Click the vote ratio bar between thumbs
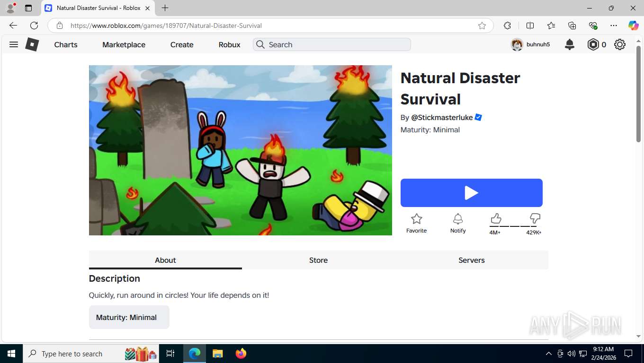Screen dimensions: 644x363 [515, 226]
